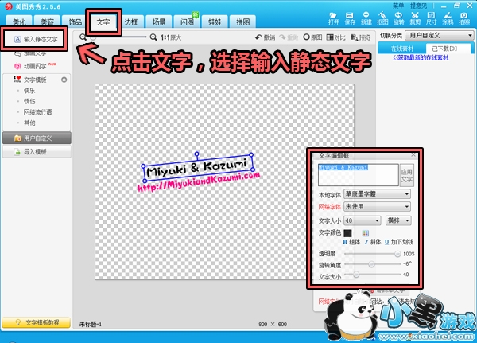Select 其他 template category
477x343 pixels.
(29, 123)
